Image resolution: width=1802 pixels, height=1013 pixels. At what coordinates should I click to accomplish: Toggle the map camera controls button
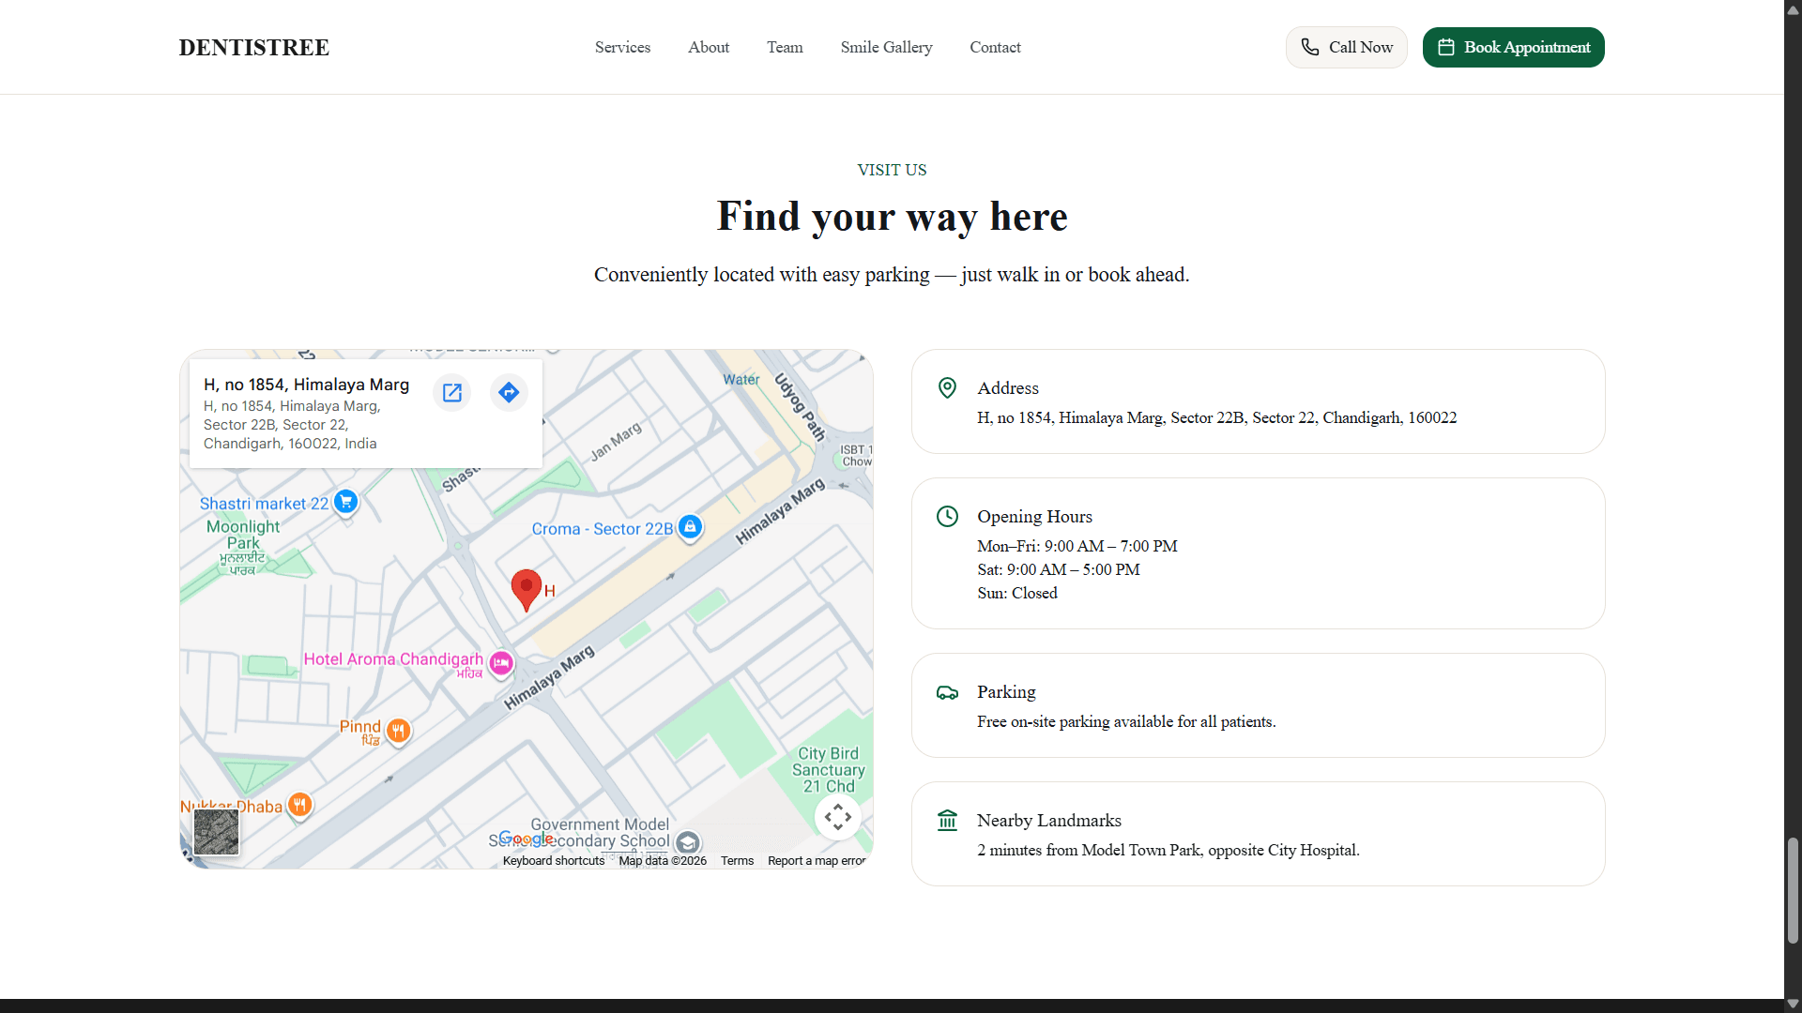tap(837, 817)
